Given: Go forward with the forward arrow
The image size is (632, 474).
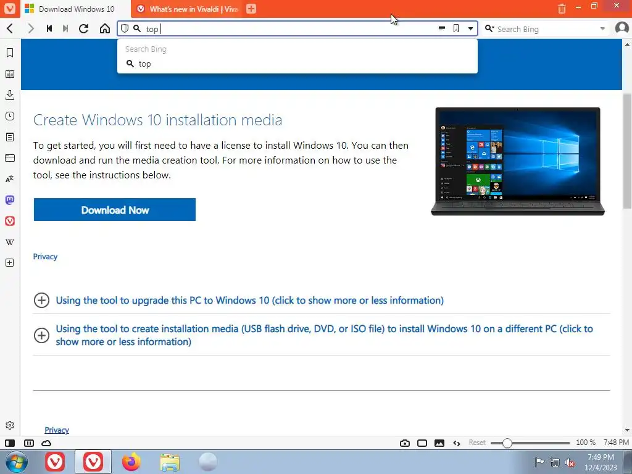Looking at the screenshot, I should coord(31,28).
